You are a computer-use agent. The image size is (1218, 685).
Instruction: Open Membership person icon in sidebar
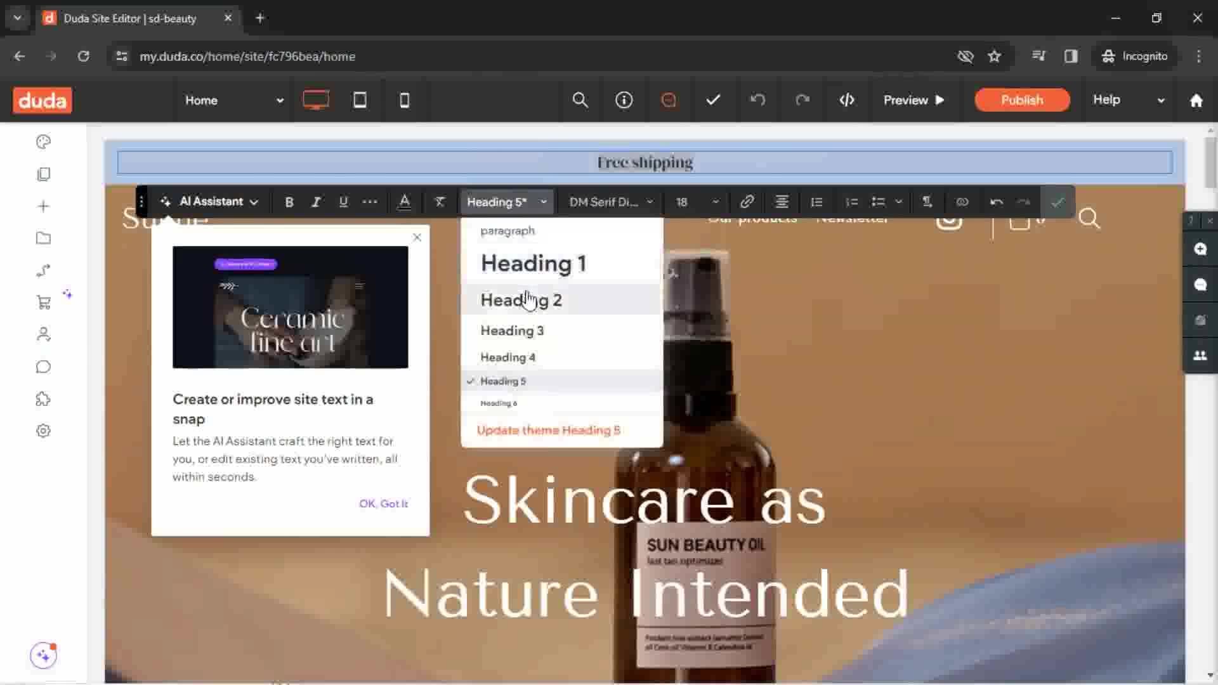coord(43,334)
